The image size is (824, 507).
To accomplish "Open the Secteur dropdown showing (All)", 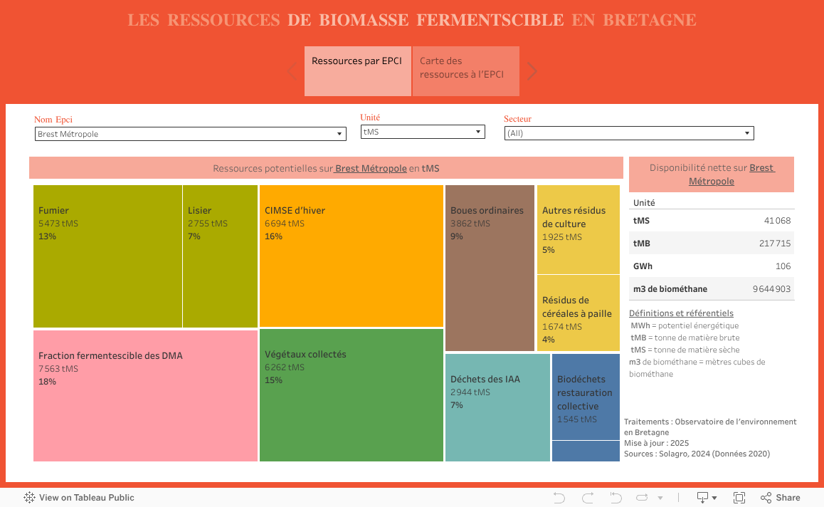I will point(629,133).
